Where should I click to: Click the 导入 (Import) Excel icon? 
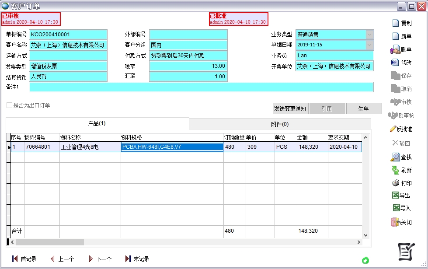click(396, 208)
